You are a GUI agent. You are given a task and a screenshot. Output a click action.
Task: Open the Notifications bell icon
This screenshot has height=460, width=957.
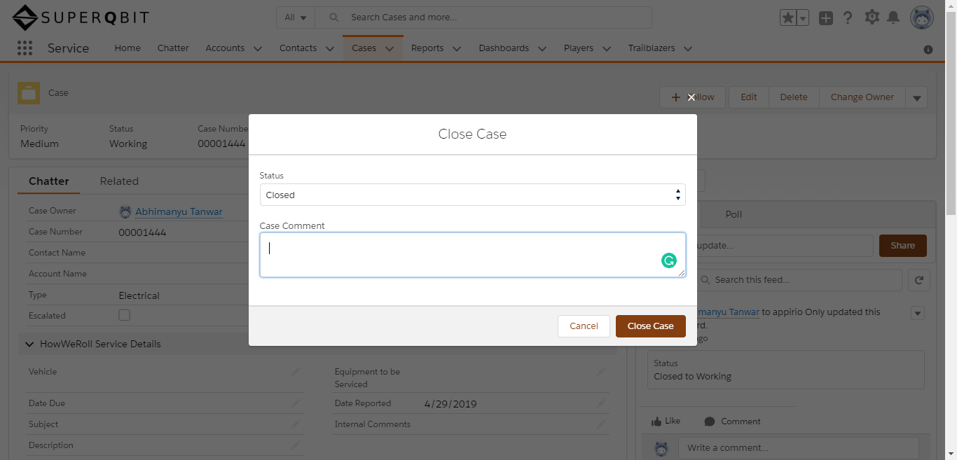(x=893, y=18)
